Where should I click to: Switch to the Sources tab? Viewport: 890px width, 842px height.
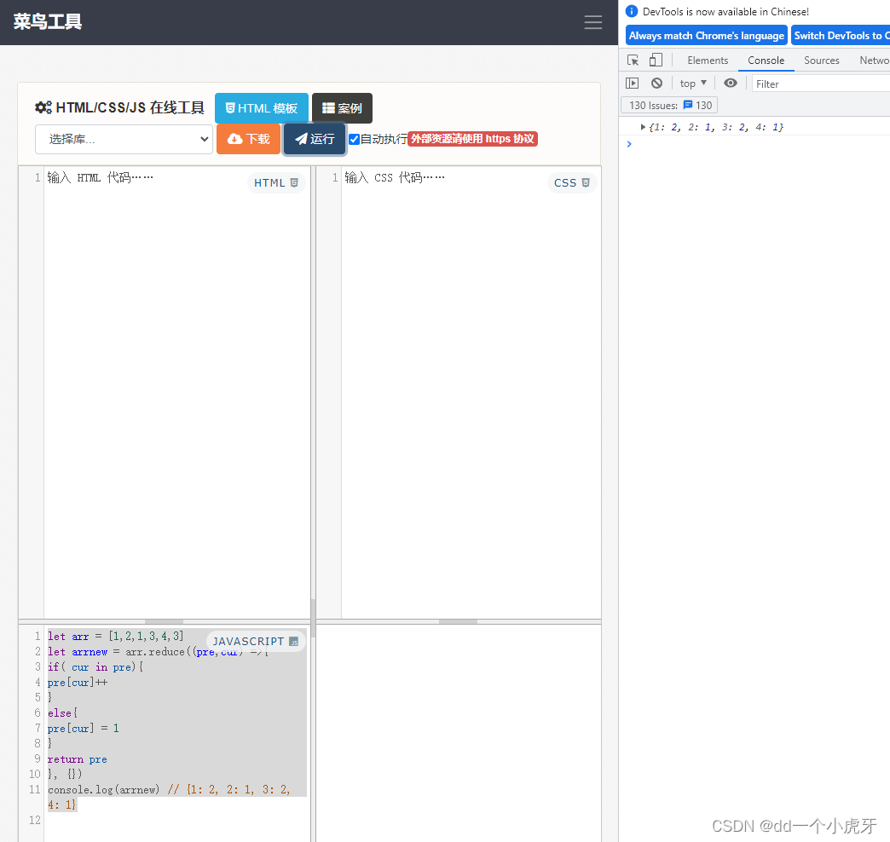821,61
